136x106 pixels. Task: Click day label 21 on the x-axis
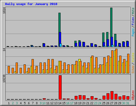88,103
